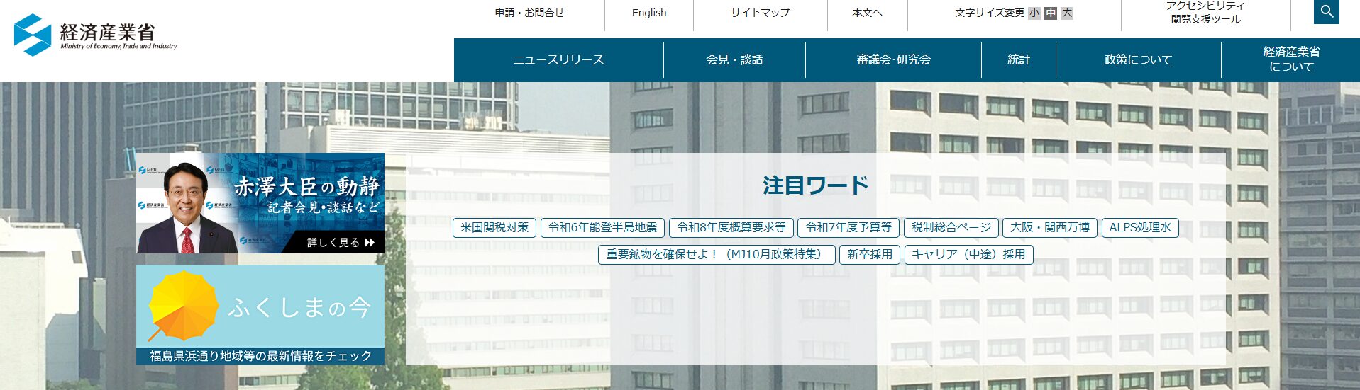Set font size to 小 (small)

tap(1034, 13)
